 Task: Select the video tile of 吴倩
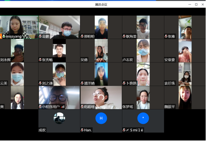[101, 50]
